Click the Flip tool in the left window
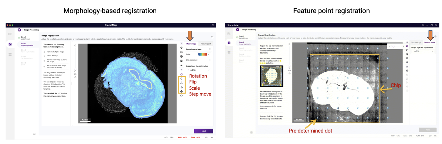The height and width of the screenshot is (144, 442). pyautogui.click(x=182, y=83)
